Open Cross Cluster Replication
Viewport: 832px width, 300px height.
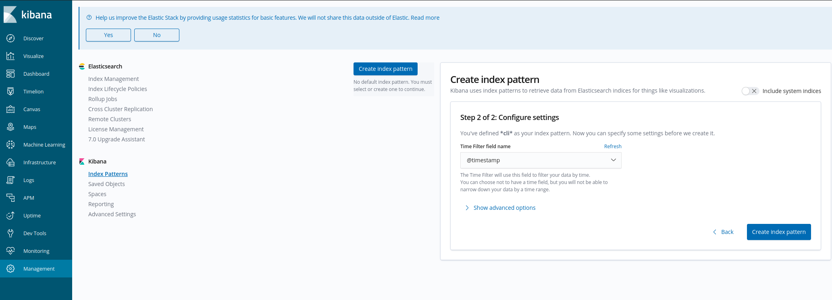(121, 109)
